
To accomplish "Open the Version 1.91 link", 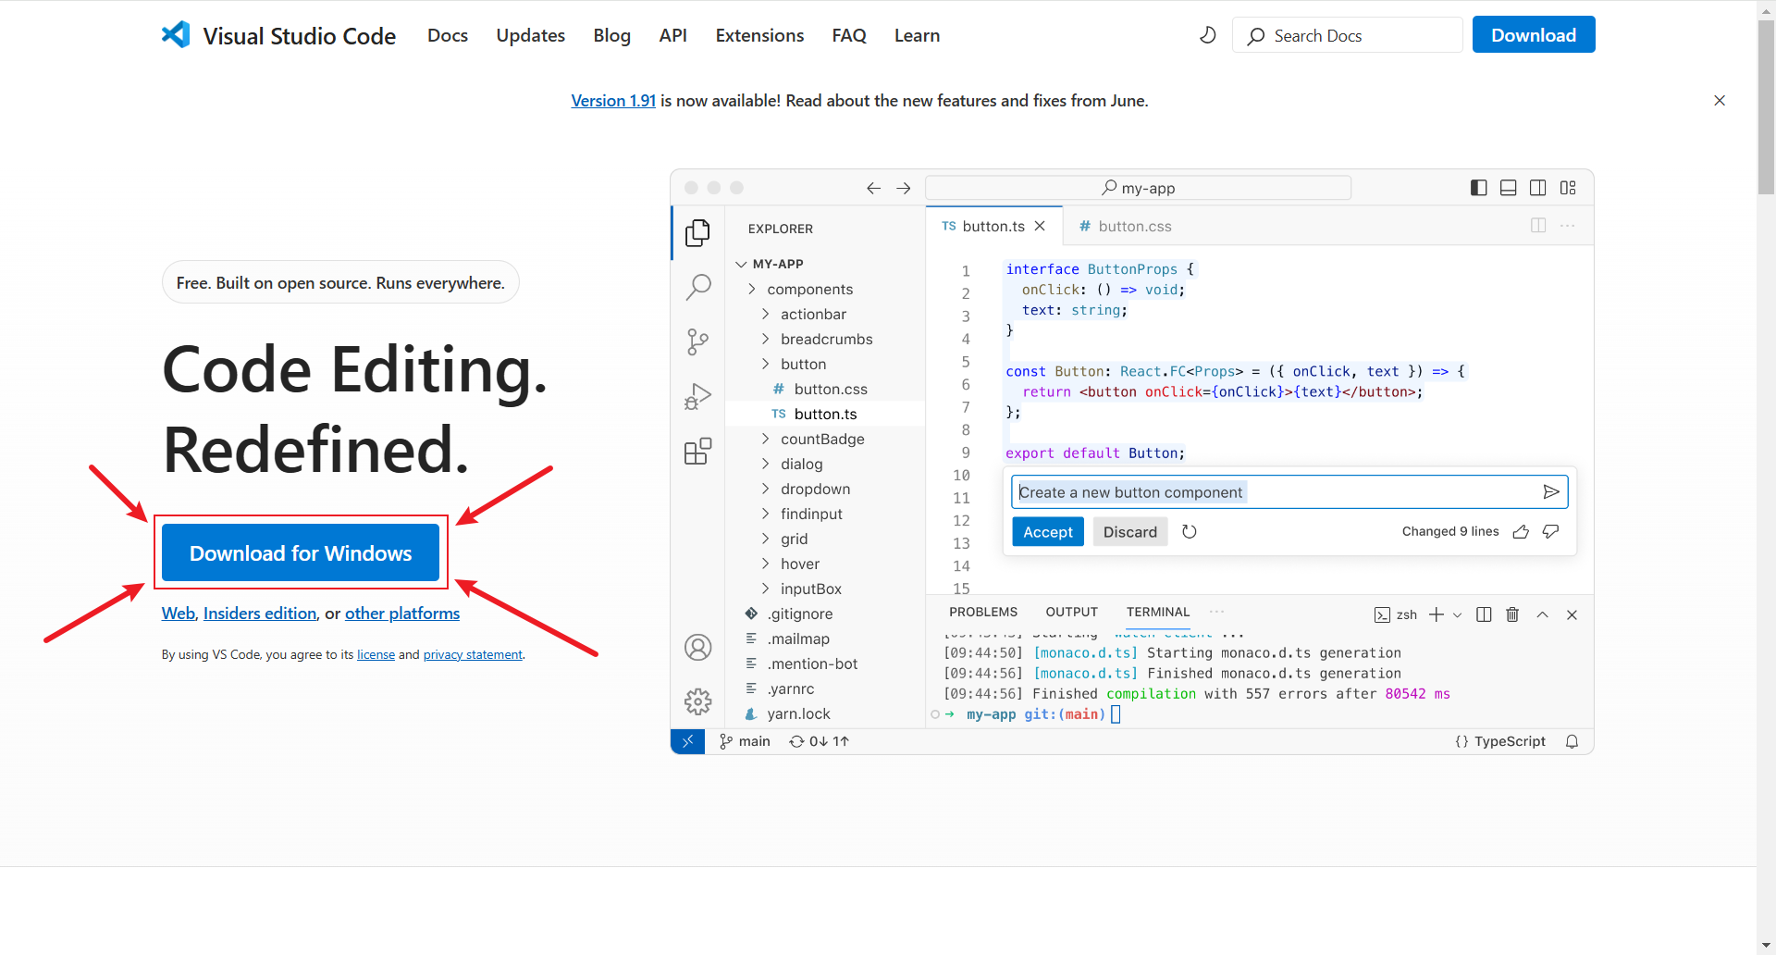I will (x=612, y=100).
